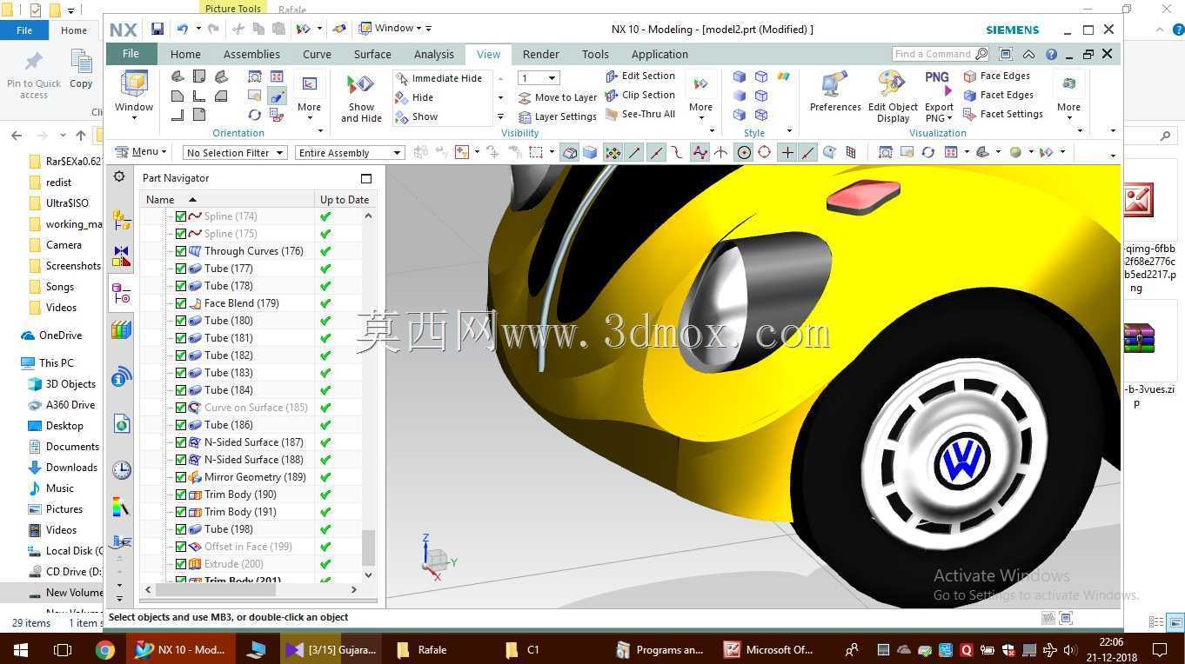Switch to the Surface ribbon tab

(x=372, y=54)
